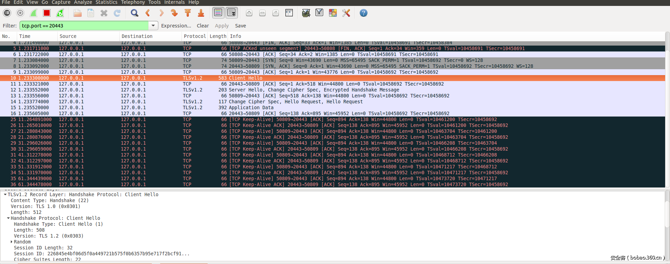The height and width of the screenshot is (264, 670).
Task: Expand the Random field in Client Hello
Action: [12, 242]
